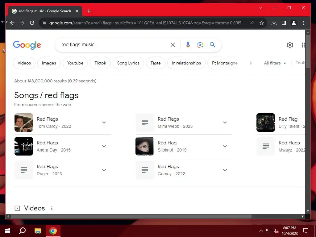The width and height of the screenshot is (316, 237).
Task: Open Windows notification center
Action: [306, 231]
